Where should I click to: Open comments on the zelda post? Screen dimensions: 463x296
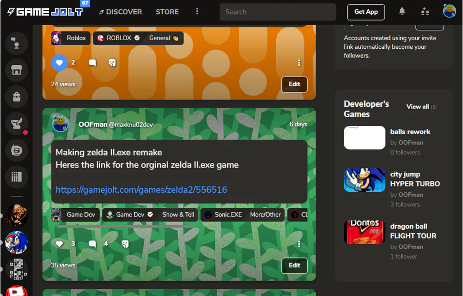click(93, 244)
